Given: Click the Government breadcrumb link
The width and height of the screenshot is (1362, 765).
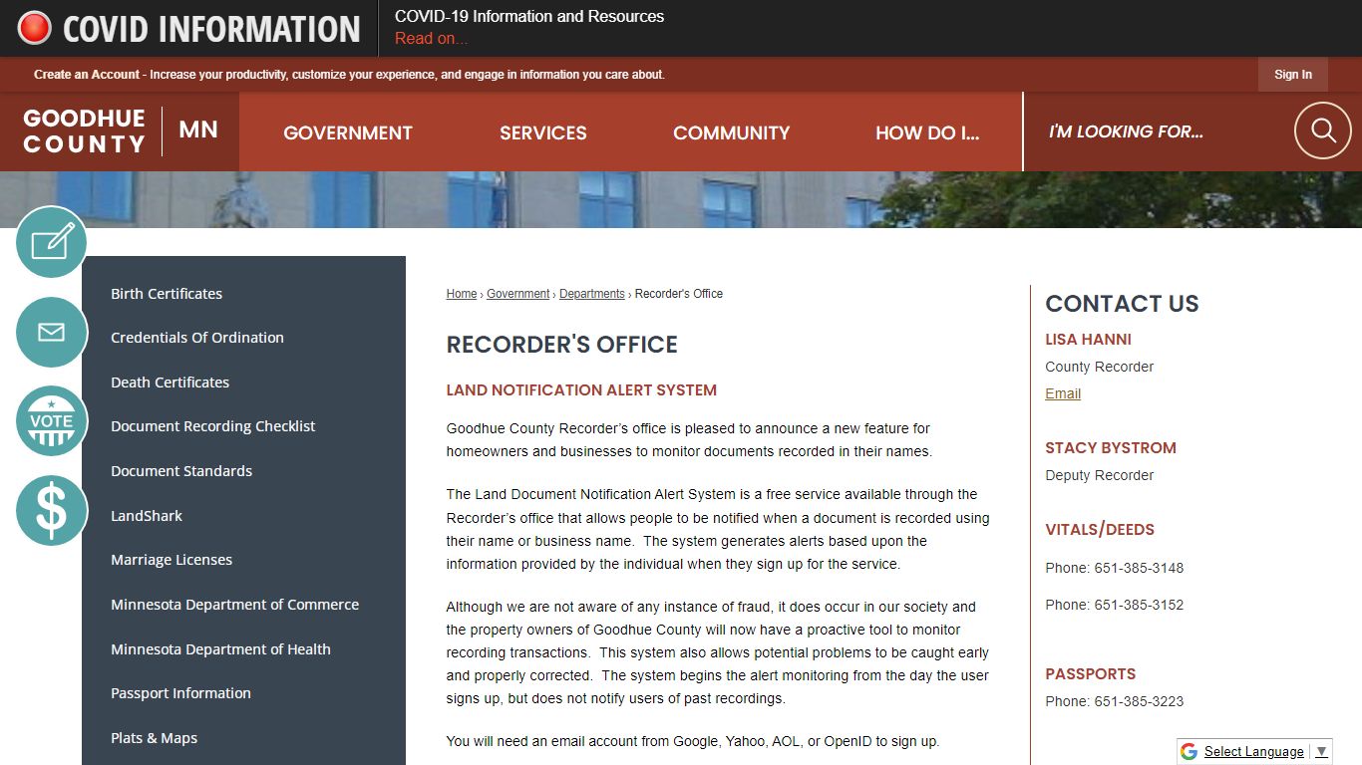Looking at the screenshot, I should (518, 294).
